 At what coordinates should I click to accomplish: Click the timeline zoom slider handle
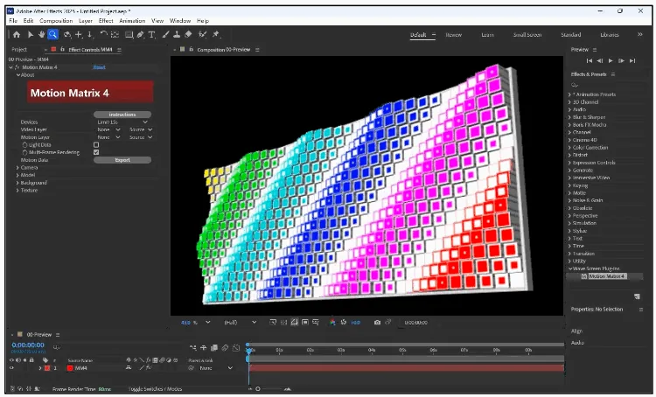point(258,389)
